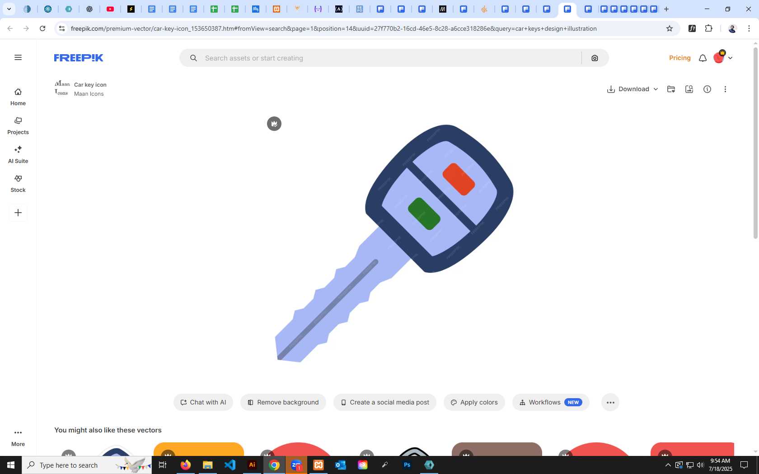Open browser extensions puzzle icon
Viewport: 759px width, 474px height.
tap(708, 28)
